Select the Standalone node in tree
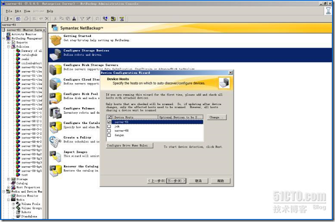The image size is (335, 222). (x=29, y=216)
